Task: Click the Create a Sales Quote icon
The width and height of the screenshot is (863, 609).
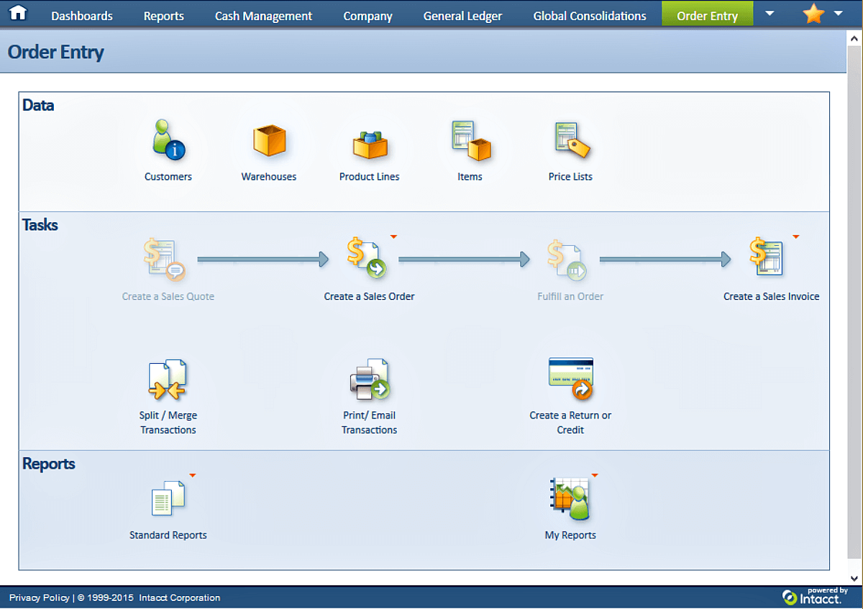Action: coord(164,260)
